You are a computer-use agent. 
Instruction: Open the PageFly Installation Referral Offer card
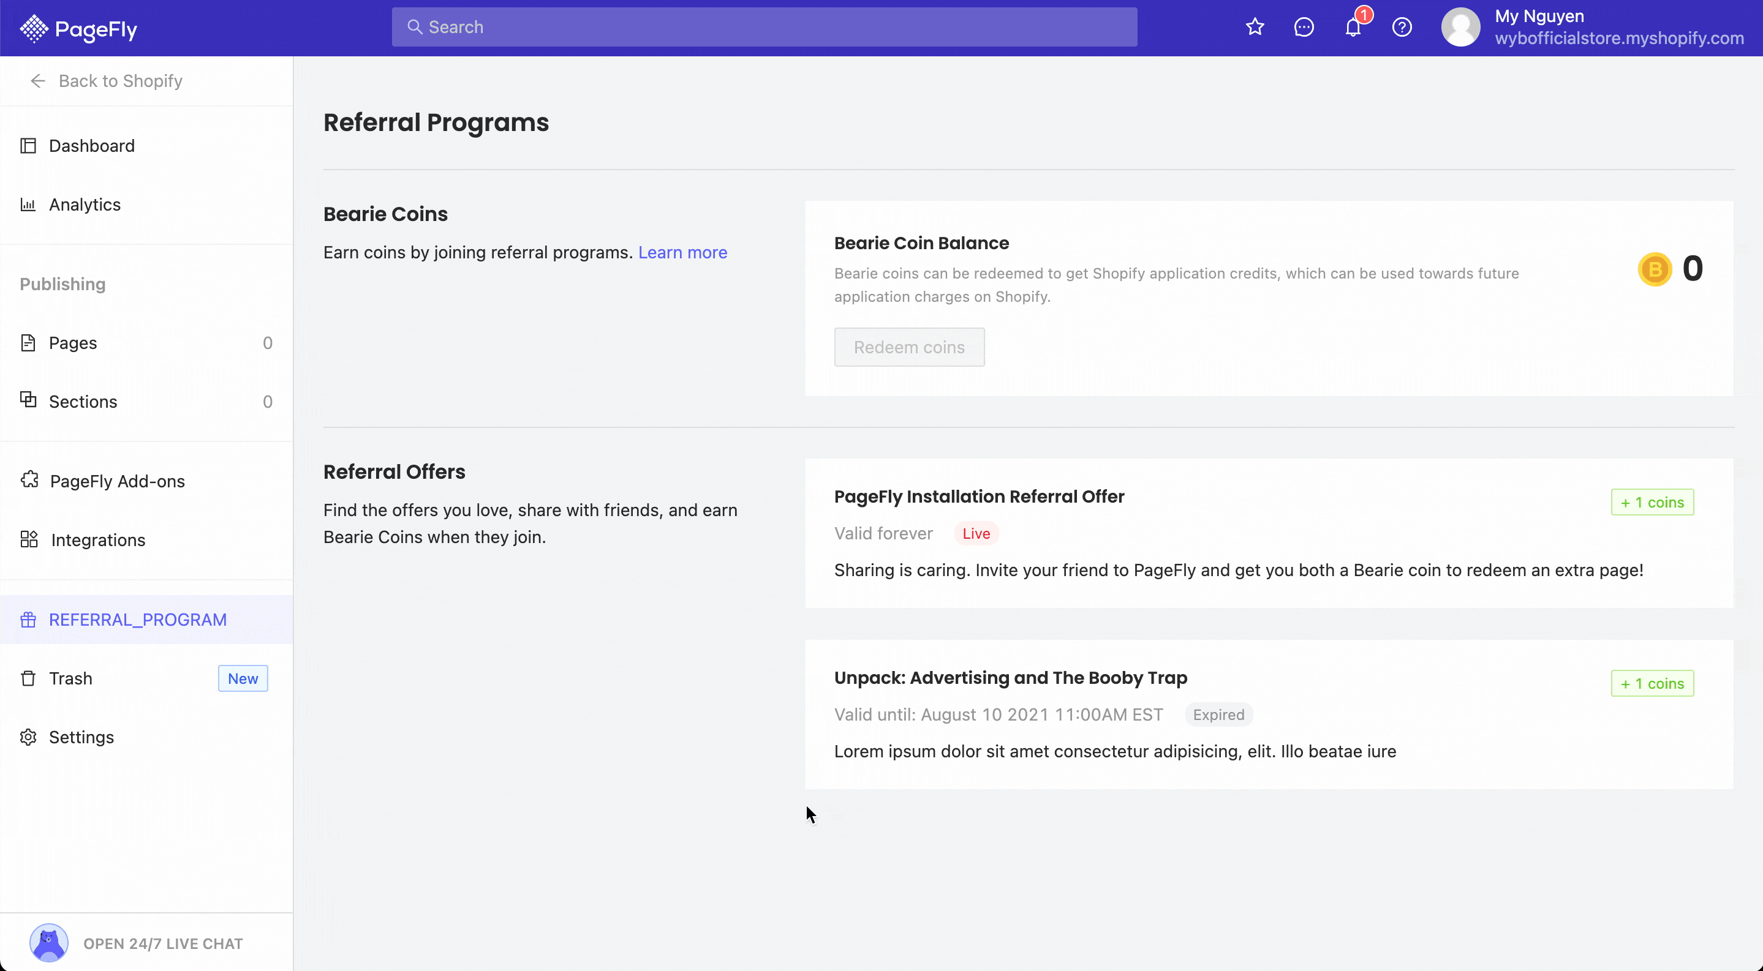pyautogui.click(x=1269, y=533)
